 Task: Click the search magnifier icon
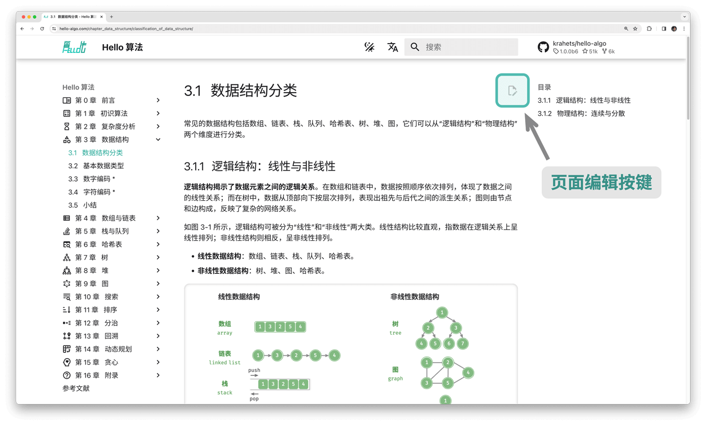pyautogui.click(x=415, y=47)
